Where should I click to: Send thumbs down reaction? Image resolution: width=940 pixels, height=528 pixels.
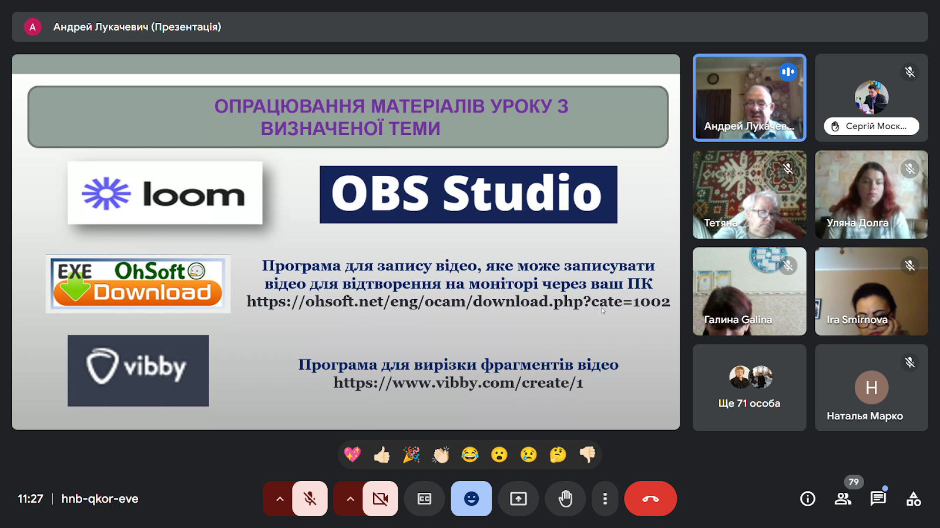click(587, 455)
